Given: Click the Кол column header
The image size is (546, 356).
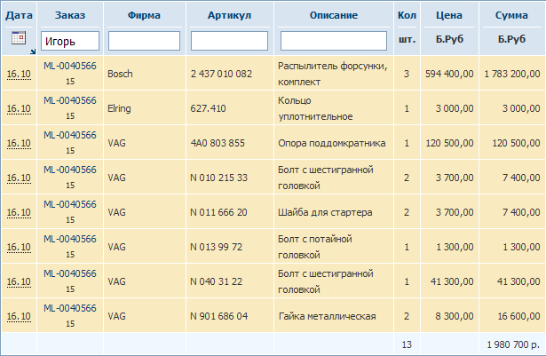Looking at the screenshot, I should pos(407,16).
